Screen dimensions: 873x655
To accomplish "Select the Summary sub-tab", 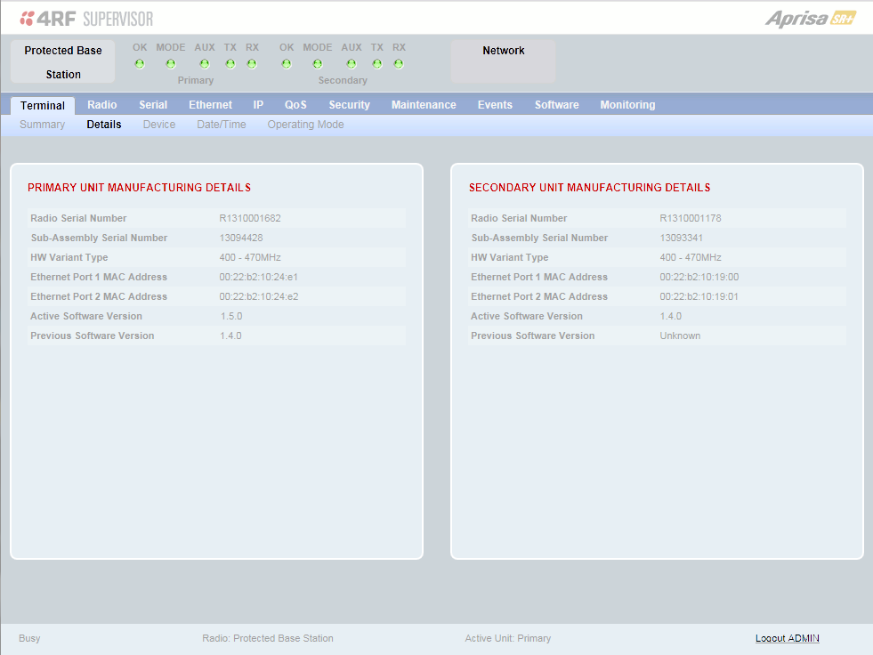I will coord(43,125).
